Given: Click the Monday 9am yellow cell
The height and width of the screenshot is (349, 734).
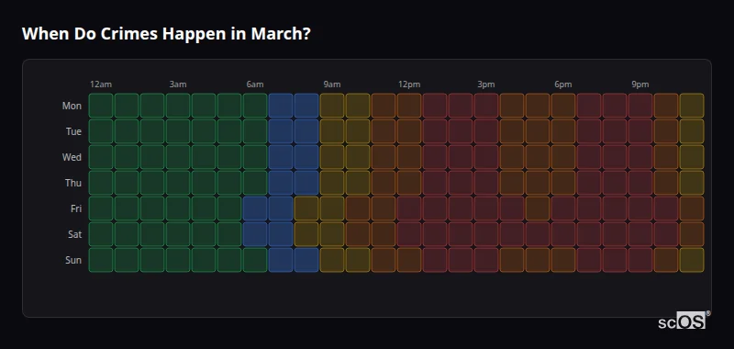Looking at the screenshot, I should tap(332, 106).
